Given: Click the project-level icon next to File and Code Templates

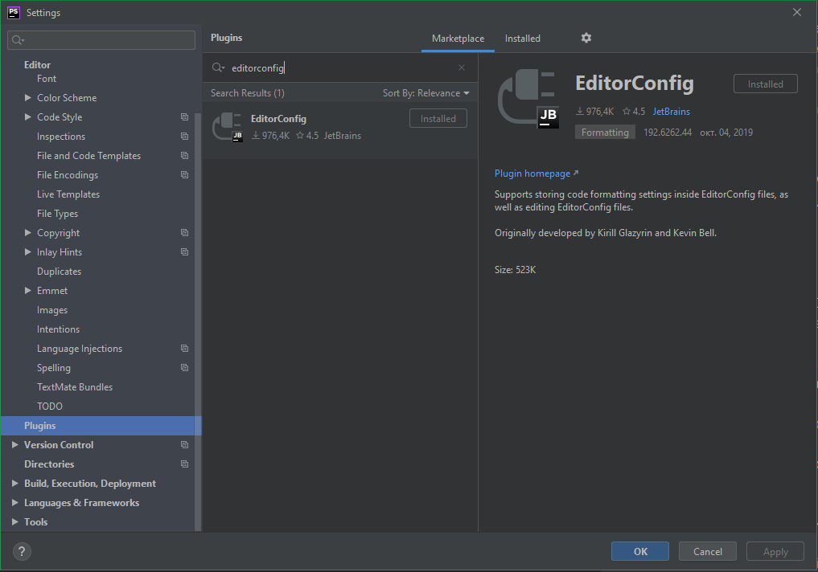Looking at the screenshot, I should tap(185, 156).
